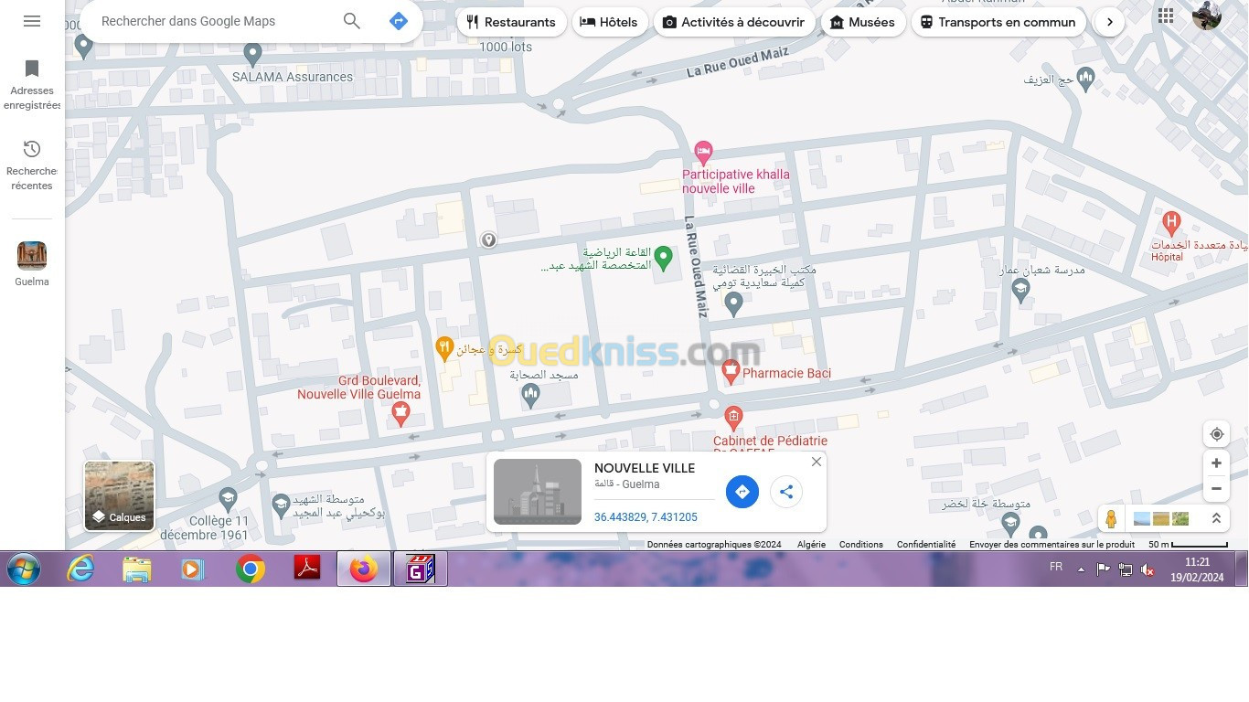The height and width of the screenshot is (702, 1249).
Task: Close the NOUVELLE VILLE info card
Action: click(817, 462)
